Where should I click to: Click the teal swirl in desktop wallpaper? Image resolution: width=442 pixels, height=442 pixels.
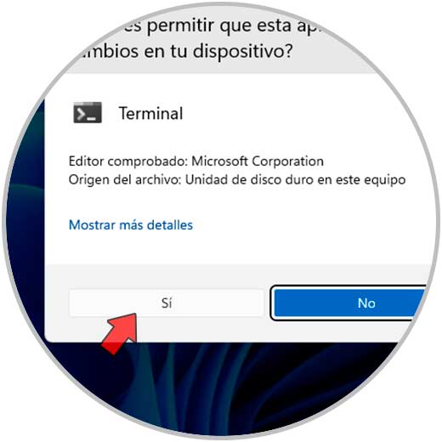pos(150,391)
